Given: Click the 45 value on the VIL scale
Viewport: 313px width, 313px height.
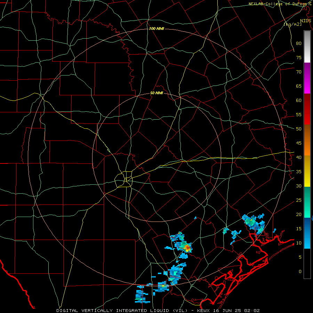Looking at the screenshot, I should (299, 143).
